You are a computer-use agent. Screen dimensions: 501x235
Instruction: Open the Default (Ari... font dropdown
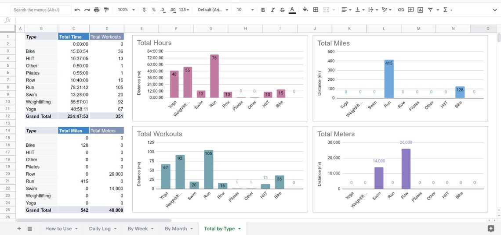point(213,10)
